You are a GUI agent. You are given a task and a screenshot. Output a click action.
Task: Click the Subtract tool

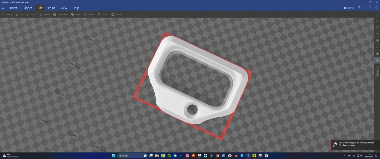click(103, 15)
